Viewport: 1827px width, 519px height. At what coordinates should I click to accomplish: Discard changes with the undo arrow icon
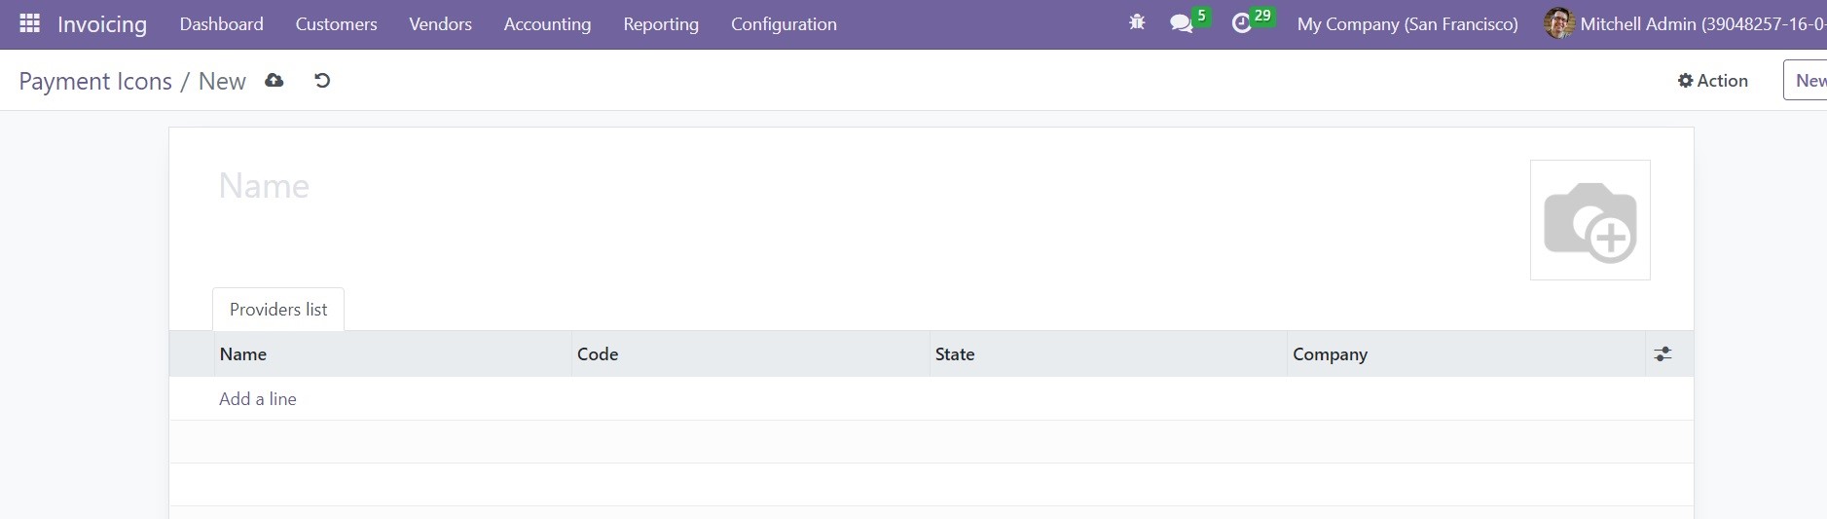(x=322, y=81)
